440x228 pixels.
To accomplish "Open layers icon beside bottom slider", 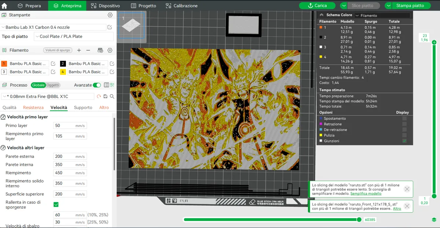I will pyautogui.click(x=434, y=220).
